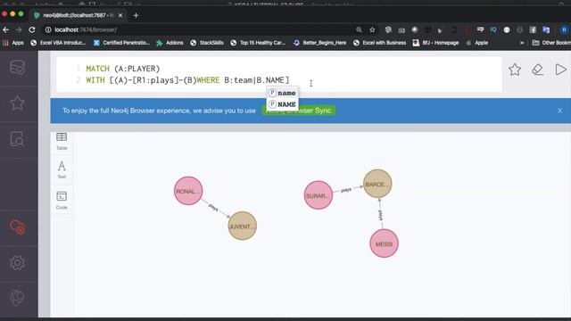Open the StackSkills bookmark
571x321 pixels.
(x=207, y=43)
